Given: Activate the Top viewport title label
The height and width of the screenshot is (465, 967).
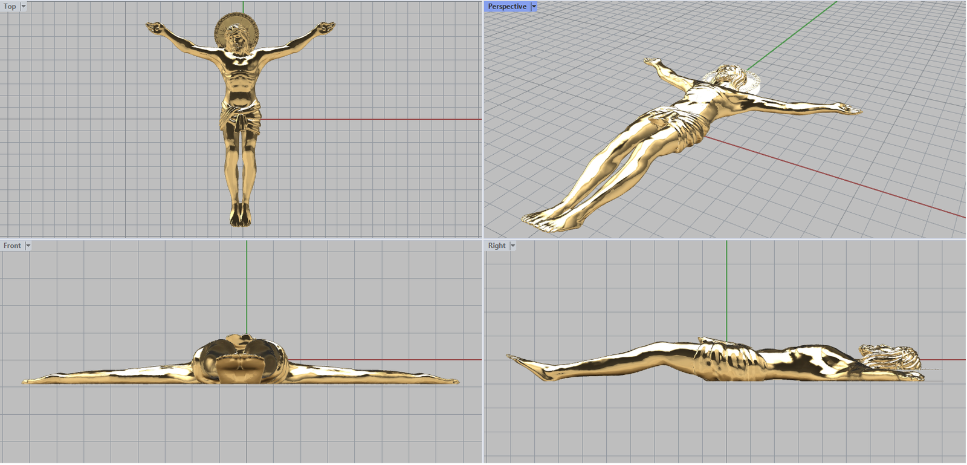Looking at the screenshot, I should pos(10,6).
